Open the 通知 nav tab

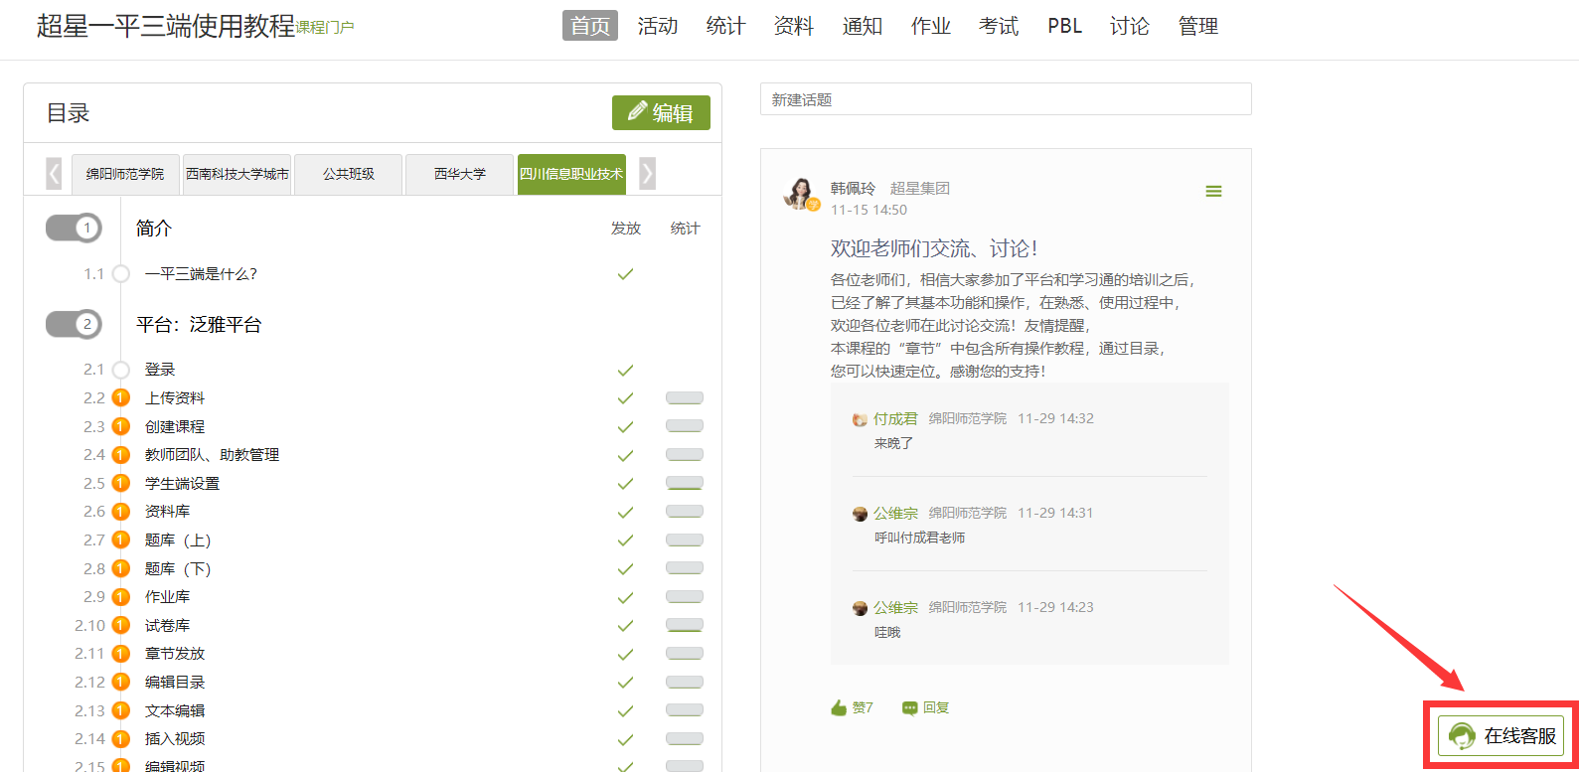[863, 26]
